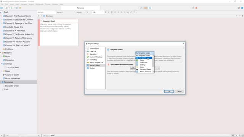Toggle Italic formatting
The height and width of the screenshot is (137, 244).
109,12
